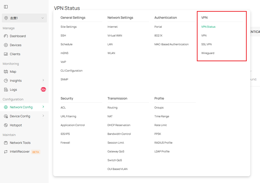Open Virtual WAN settings
Screen dimensions: 260x183
(115, 36)
